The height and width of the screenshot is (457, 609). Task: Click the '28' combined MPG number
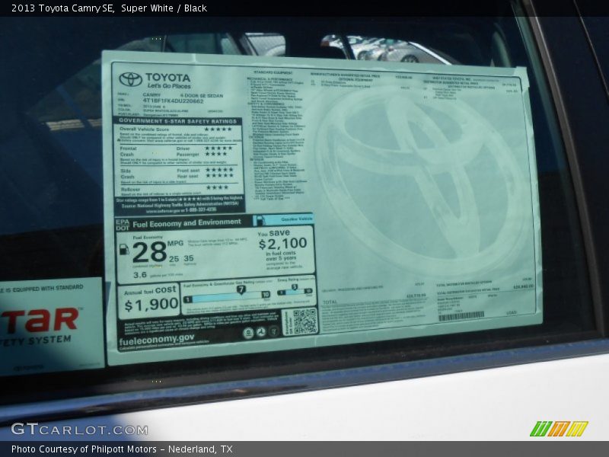coord(149,253)
